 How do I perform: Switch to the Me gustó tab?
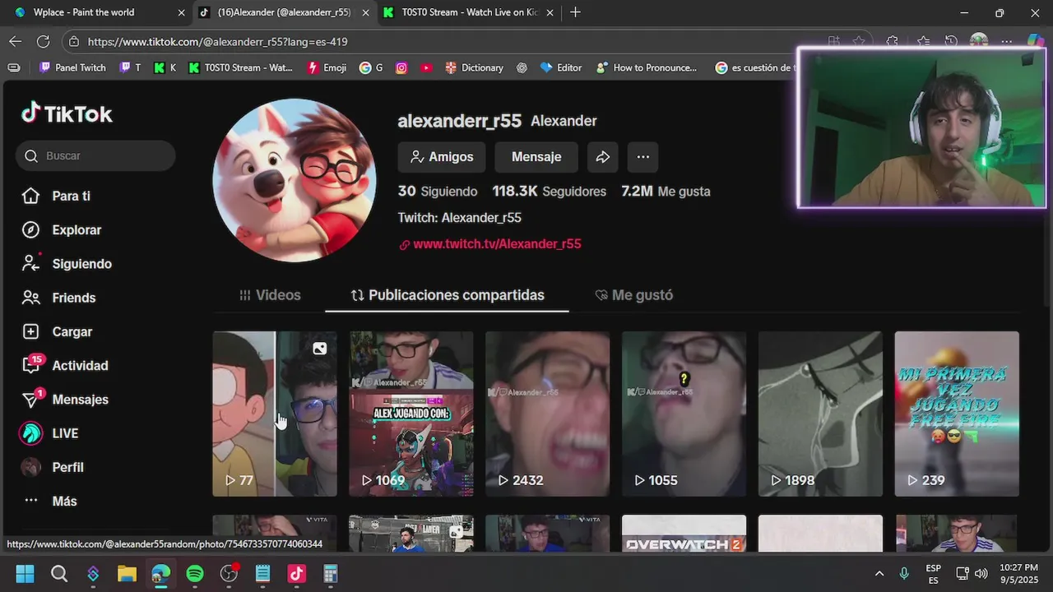click(x=633, y=295)
